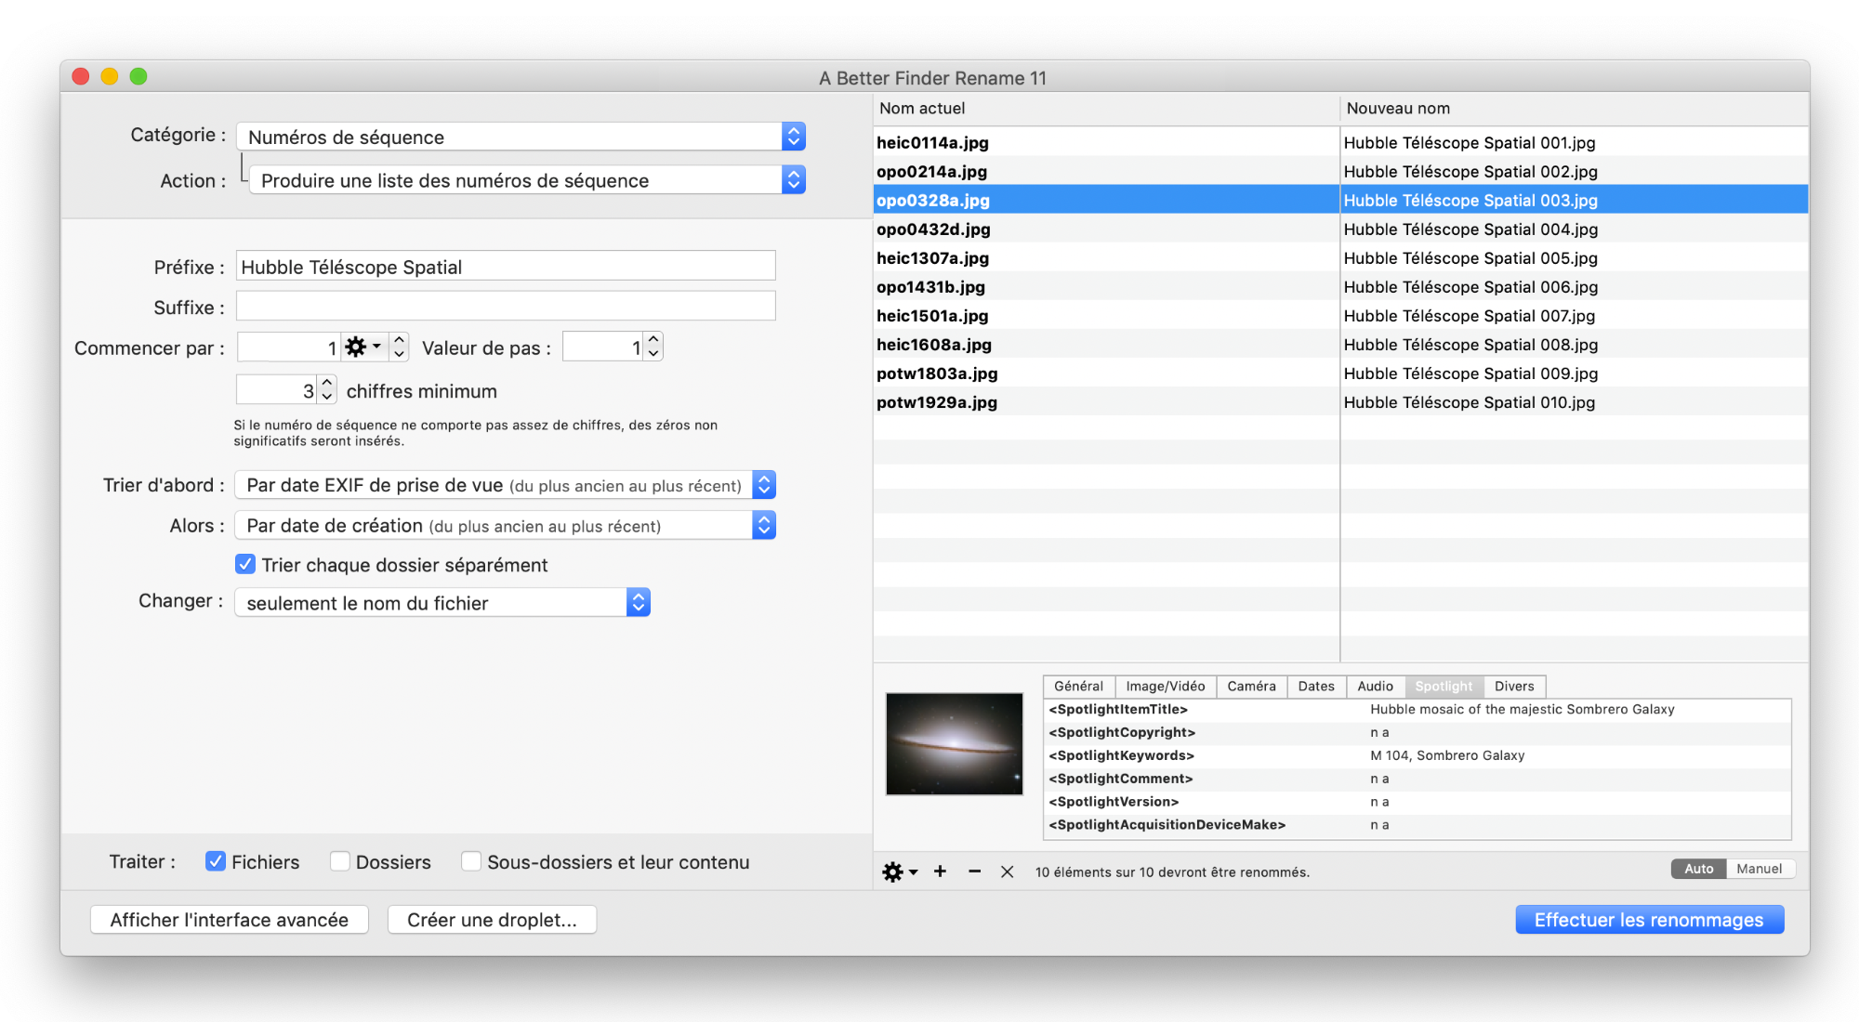1859x1022 pixels.
Task: Open gear options beside Commencer par field
Action: click(363, 347)
